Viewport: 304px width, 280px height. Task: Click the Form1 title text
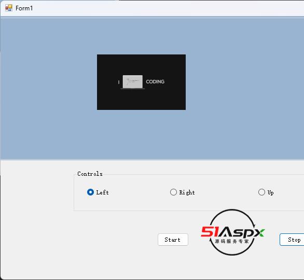point(24,8)
